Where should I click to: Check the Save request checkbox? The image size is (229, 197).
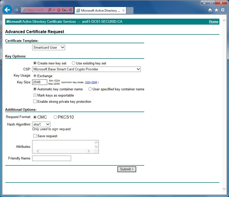(35, 136)
